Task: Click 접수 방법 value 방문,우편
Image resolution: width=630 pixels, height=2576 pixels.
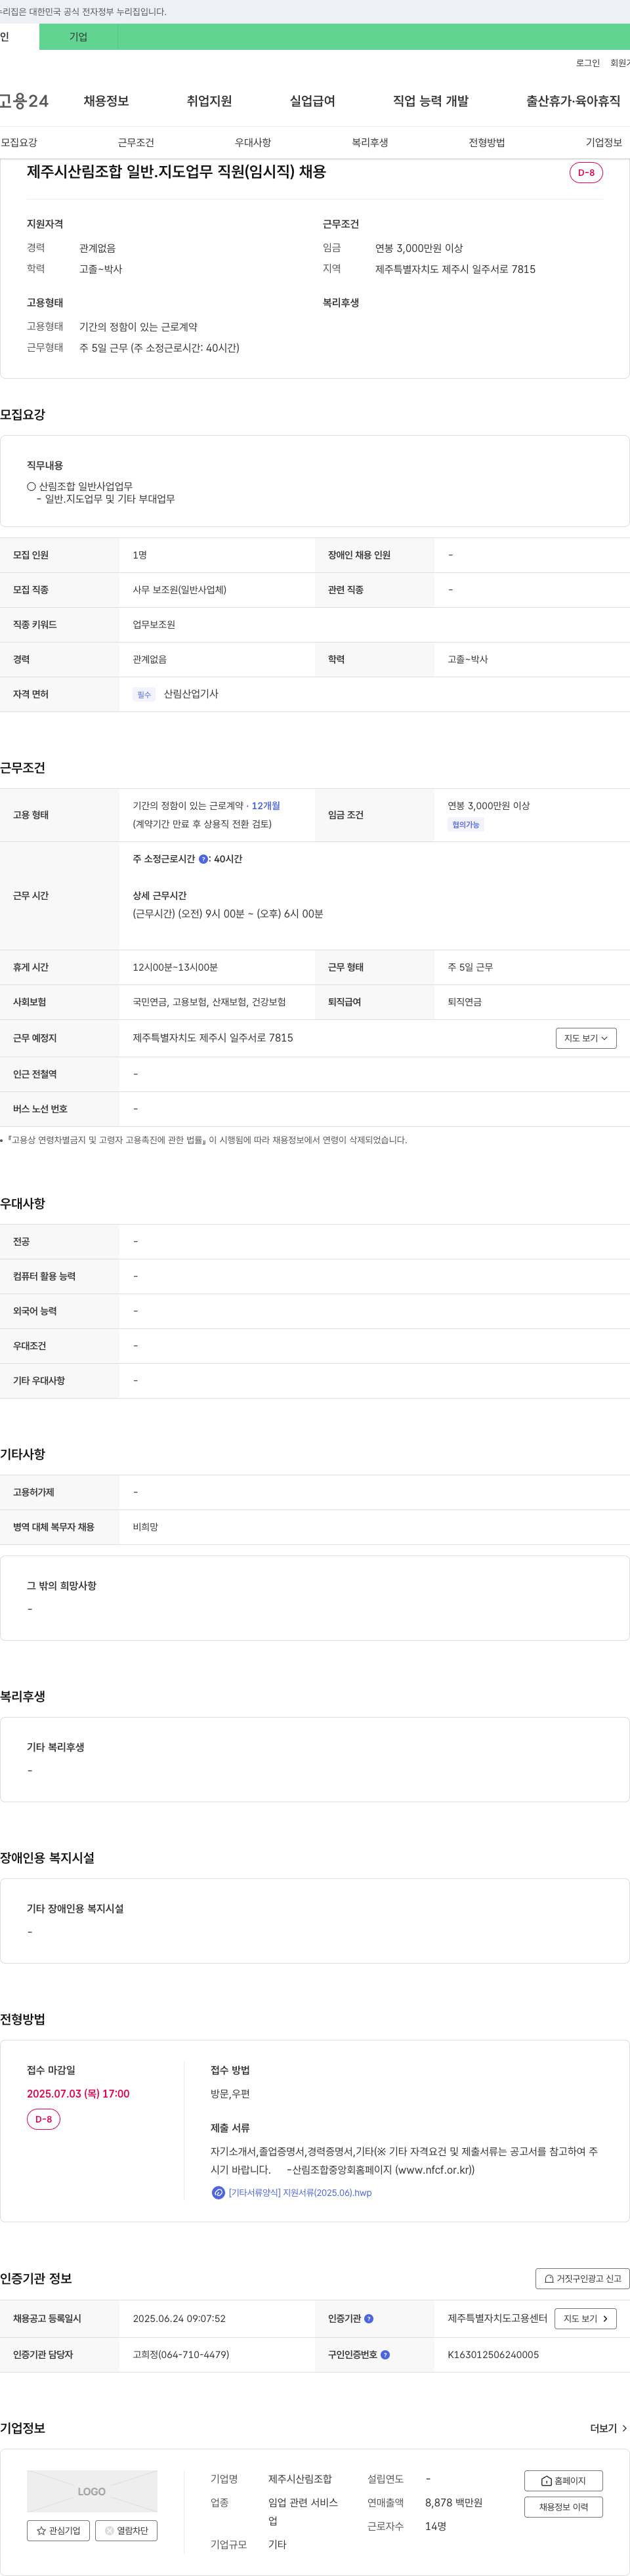Action: 230,2093
